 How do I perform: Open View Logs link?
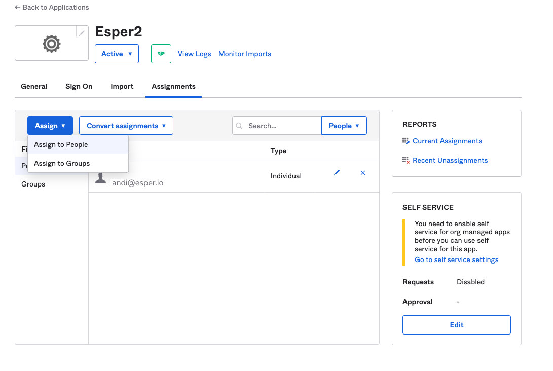tap(194, 54)
